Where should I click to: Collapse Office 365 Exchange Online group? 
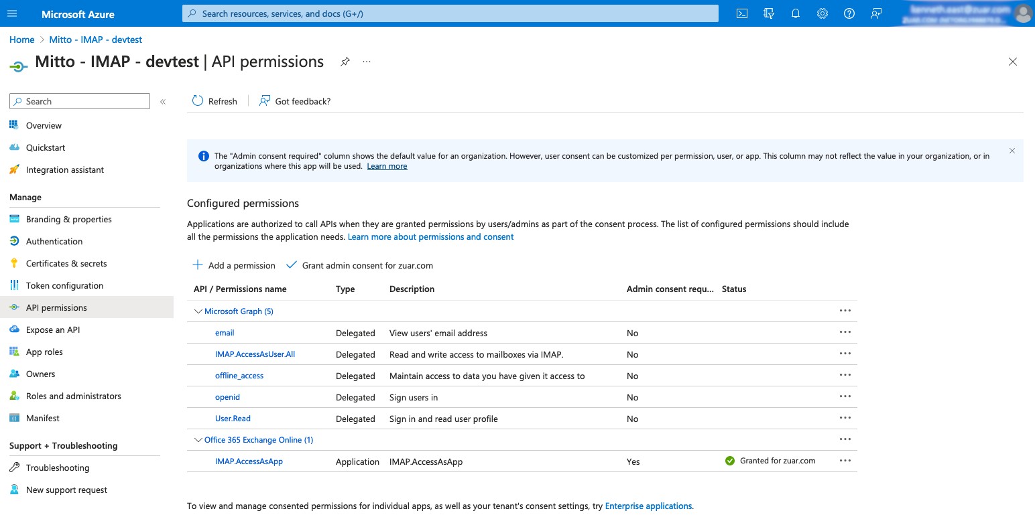coord(198,440)
